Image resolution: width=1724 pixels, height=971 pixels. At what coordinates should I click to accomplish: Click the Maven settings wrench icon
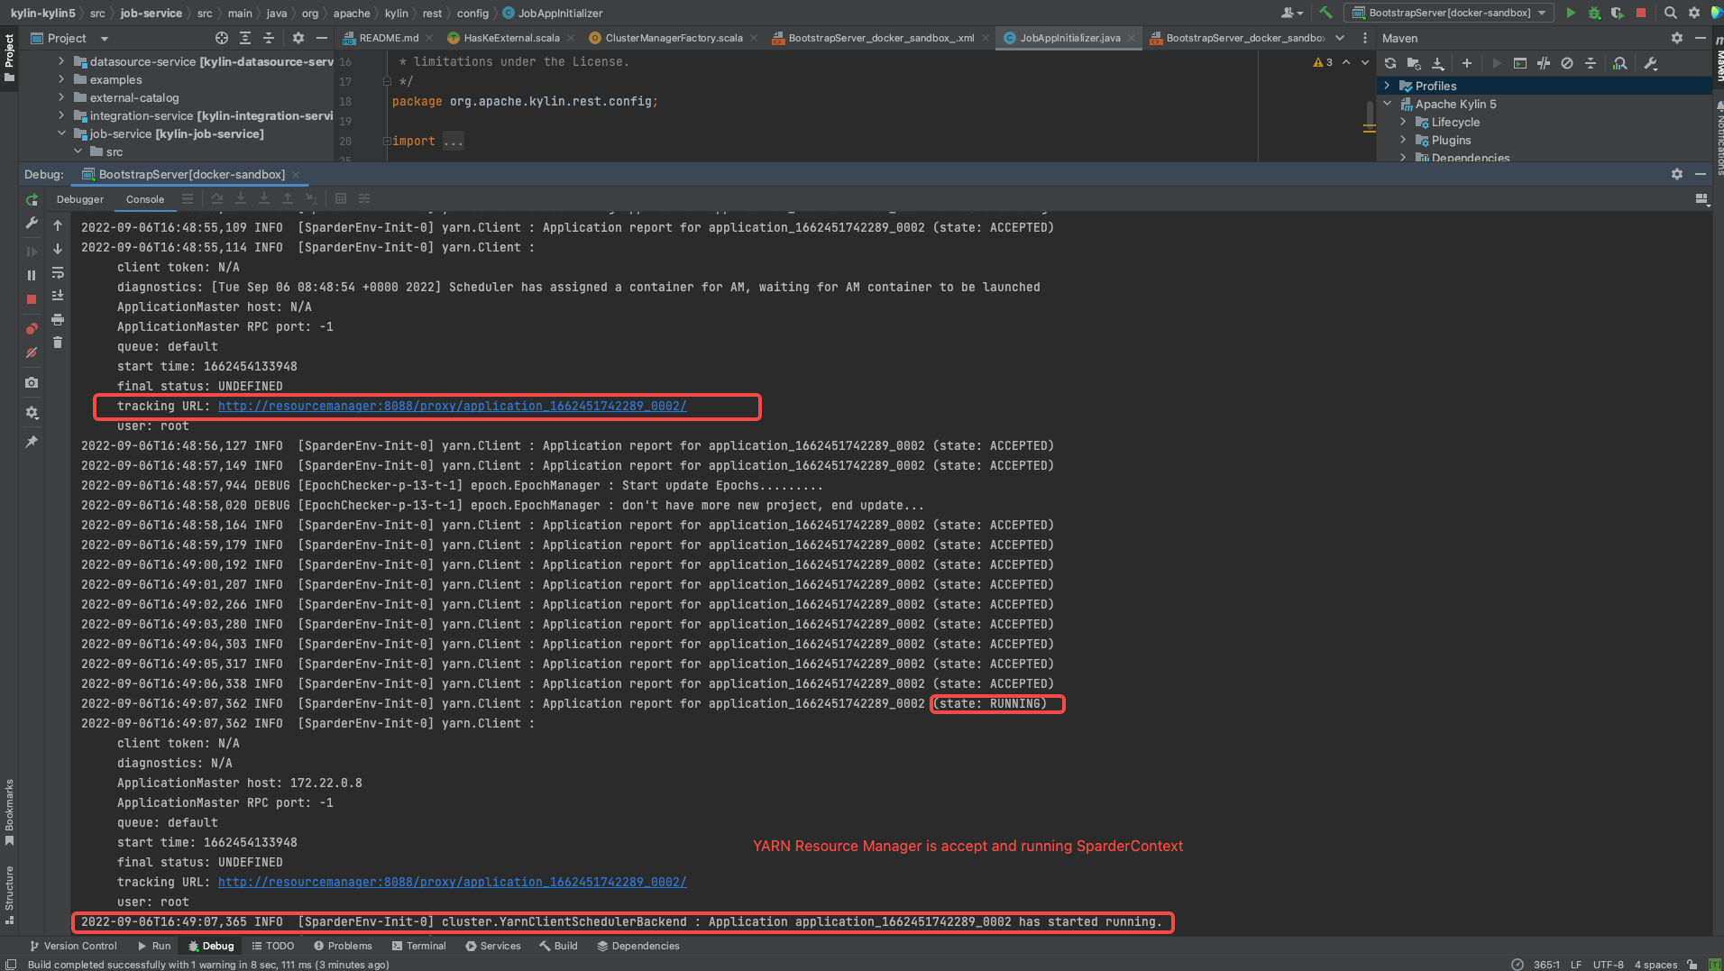coord(1651,63)
